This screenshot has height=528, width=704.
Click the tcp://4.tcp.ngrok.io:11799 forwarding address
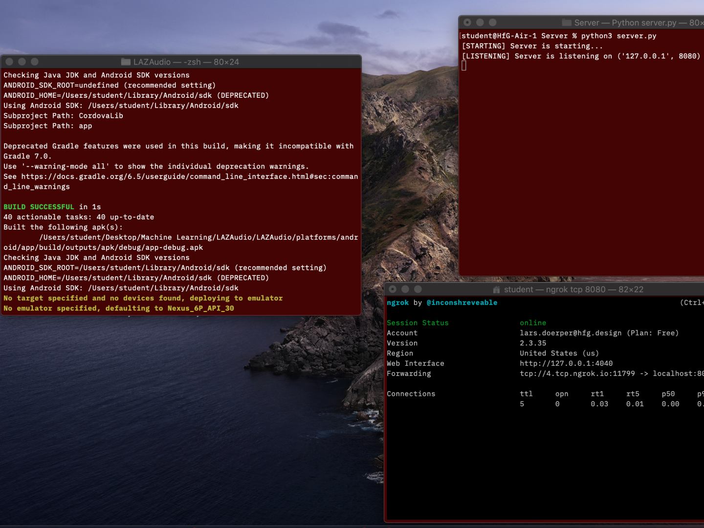tap(577, 374)
